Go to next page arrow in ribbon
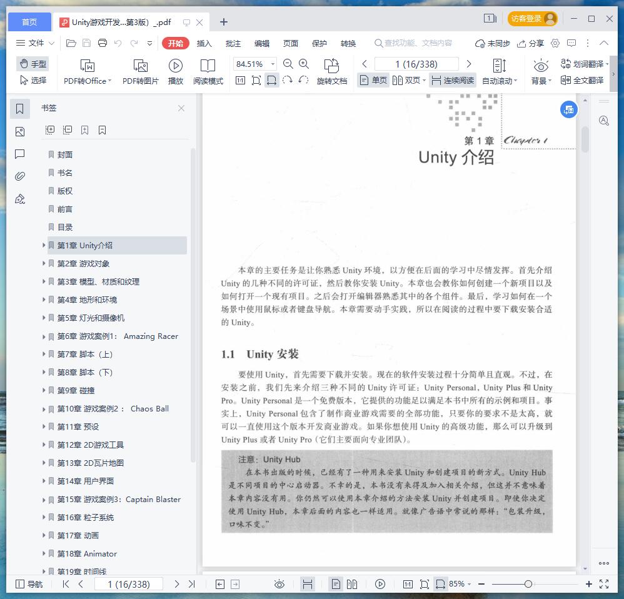Viewport: 624px width, 599px height. [x=469, y=64]
